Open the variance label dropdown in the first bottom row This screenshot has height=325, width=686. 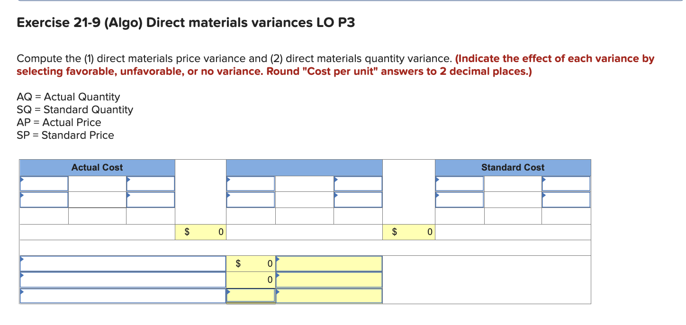click(x=122, y=263)
